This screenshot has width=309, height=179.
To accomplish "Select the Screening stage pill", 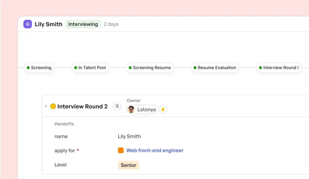I will click(x=39, y=68).
